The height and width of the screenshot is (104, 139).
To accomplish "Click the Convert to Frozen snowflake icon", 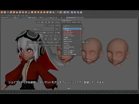I will (x=58, y=12).
